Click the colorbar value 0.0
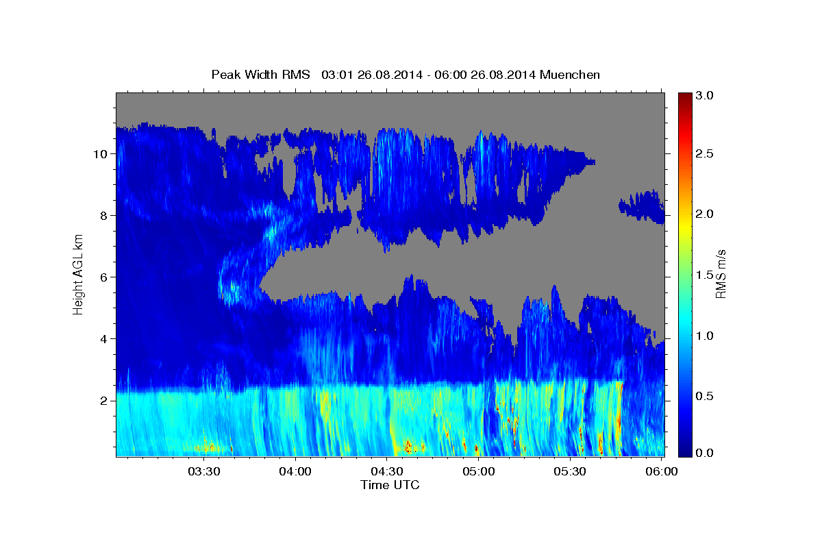 (x=706, y=453)
